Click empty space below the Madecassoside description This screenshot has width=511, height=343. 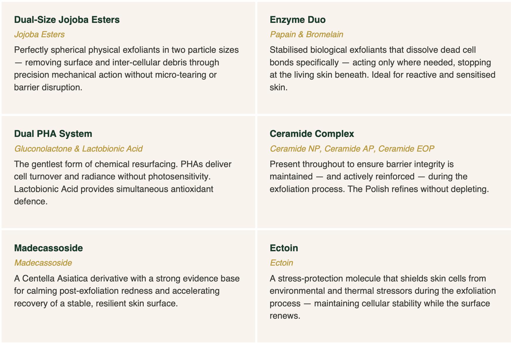pyautogui.click(x=128, y=325)
